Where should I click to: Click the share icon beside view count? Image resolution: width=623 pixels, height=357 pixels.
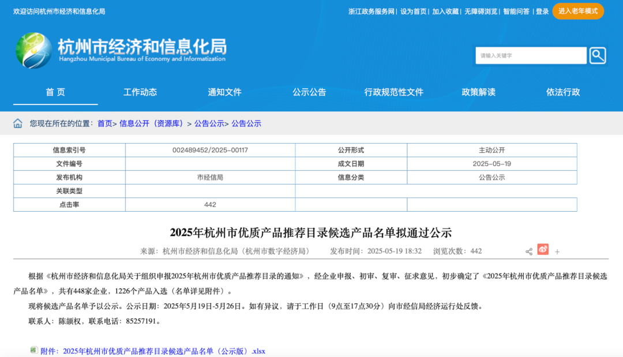point(529,252)
